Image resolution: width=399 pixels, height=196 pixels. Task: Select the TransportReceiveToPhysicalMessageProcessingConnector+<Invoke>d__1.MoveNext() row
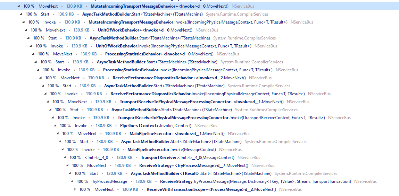pos(201,102)
